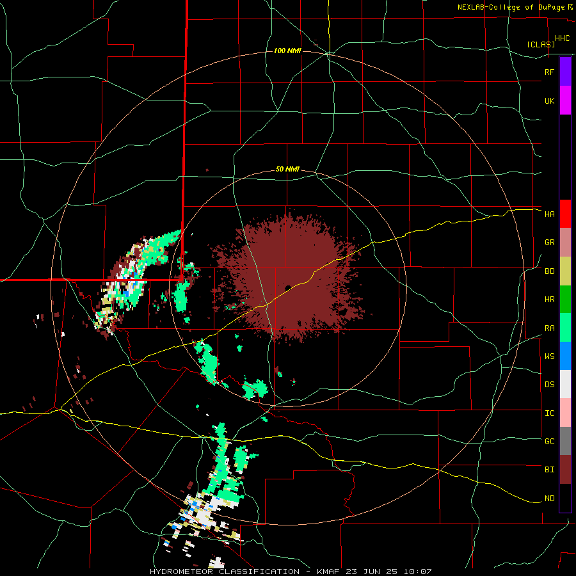Click the 50 NMI range ring label
Viewport: 576px width, 576px height.
click(287, 170)
